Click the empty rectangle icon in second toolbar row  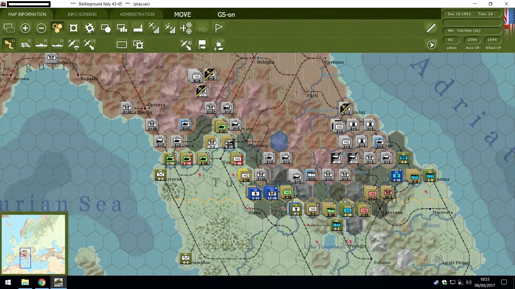(122, 45)
